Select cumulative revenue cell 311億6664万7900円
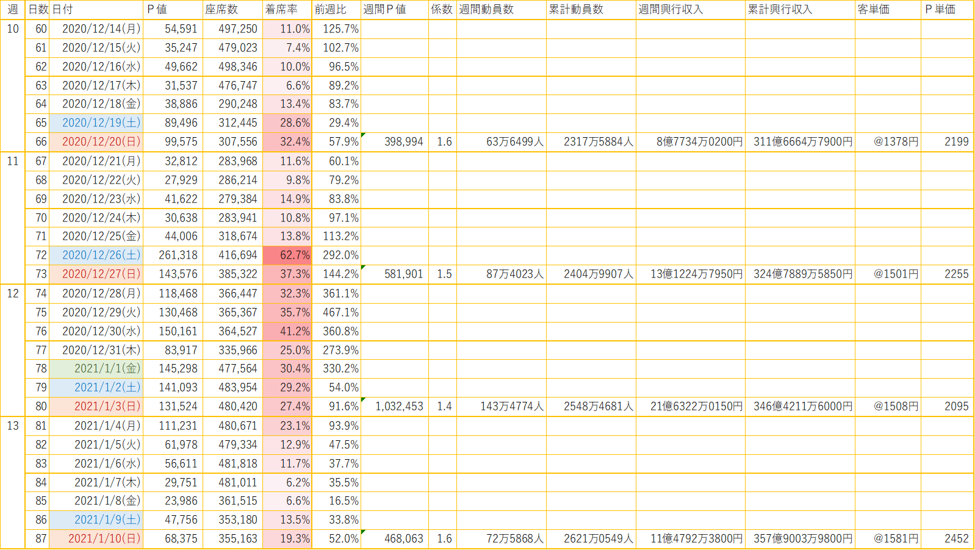 801,142
